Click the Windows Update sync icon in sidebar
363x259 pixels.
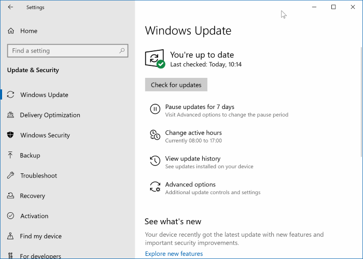pos(10,95)
